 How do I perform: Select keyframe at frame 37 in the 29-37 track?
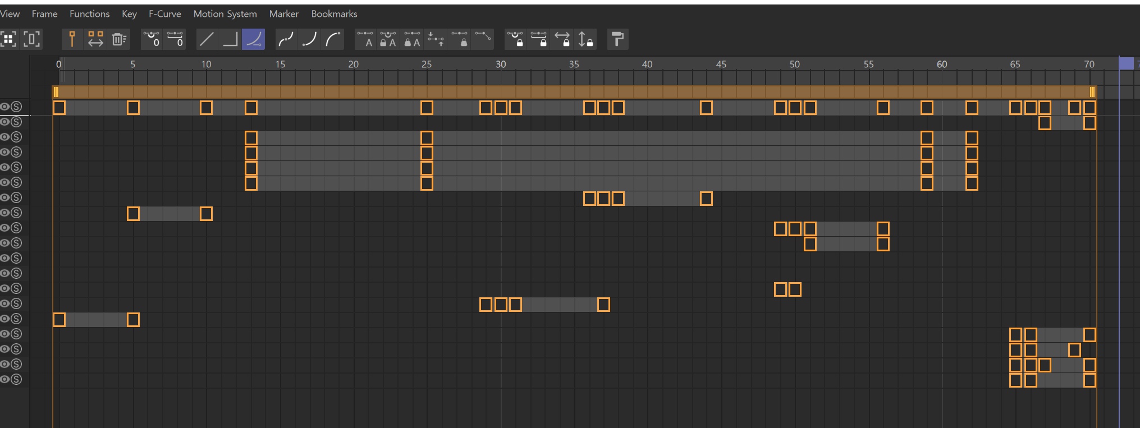tap(603, 305)
